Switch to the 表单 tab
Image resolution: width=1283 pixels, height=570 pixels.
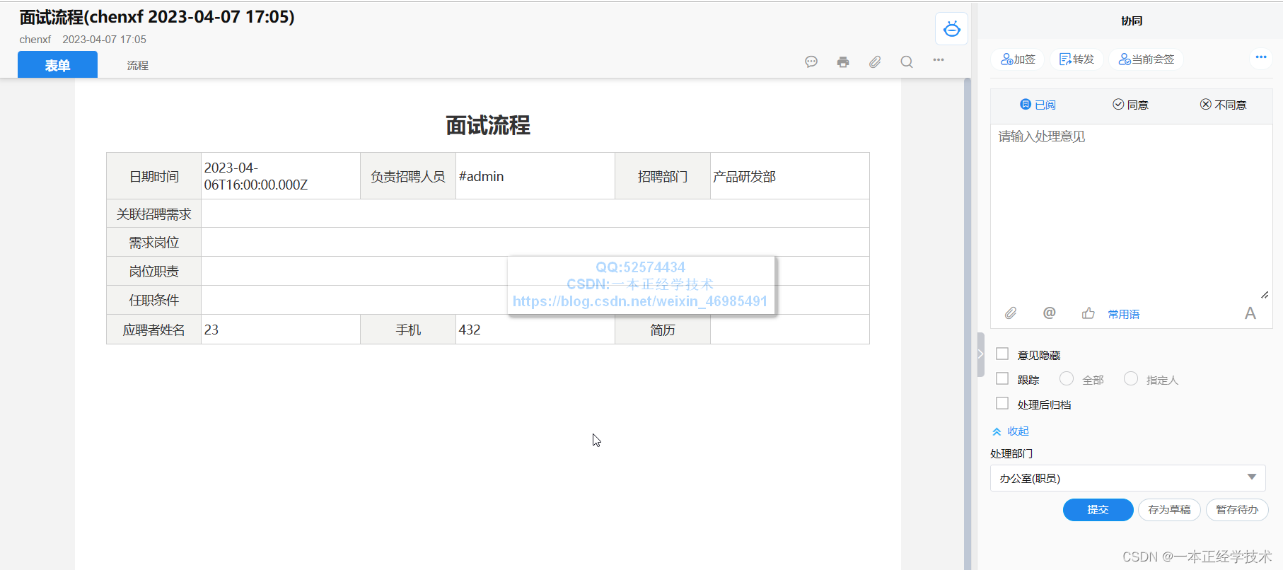tap(57, 65)
